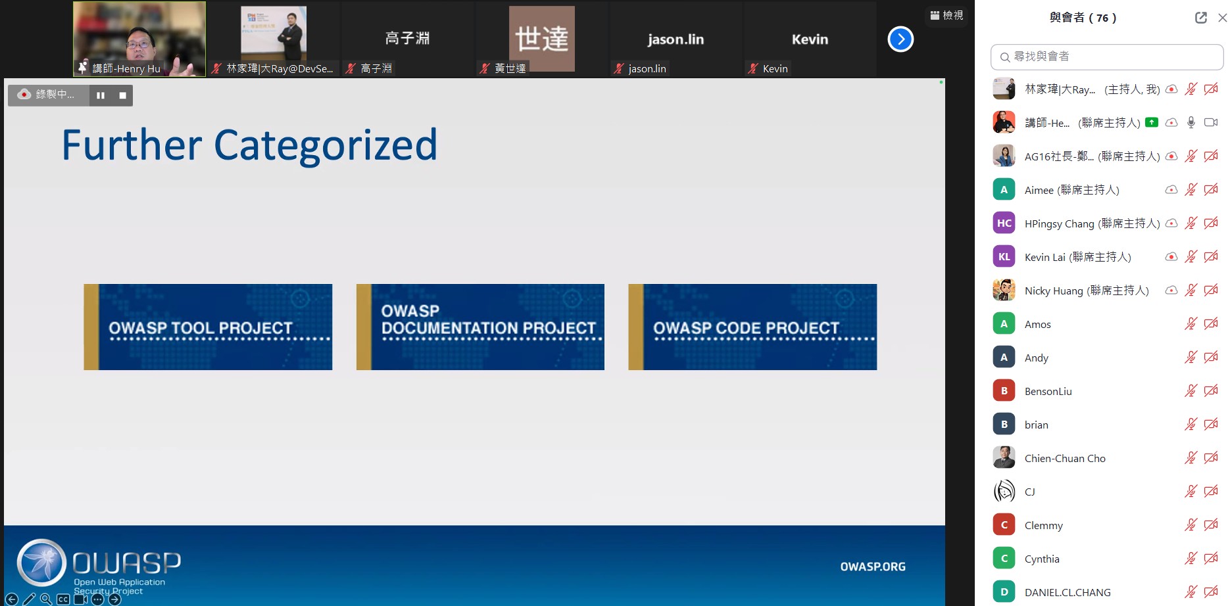
Task: Toggle microphone icon for Amos
Action: tap(1191, 323)
